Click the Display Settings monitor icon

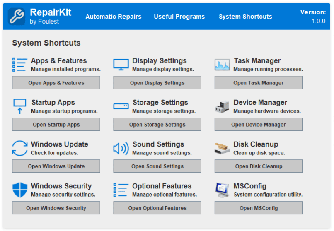[x=121, y=65]
